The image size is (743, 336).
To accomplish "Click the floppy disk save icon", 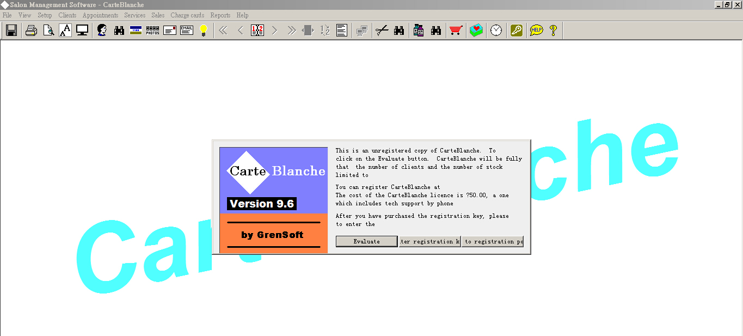I will (x=11, y=30).
